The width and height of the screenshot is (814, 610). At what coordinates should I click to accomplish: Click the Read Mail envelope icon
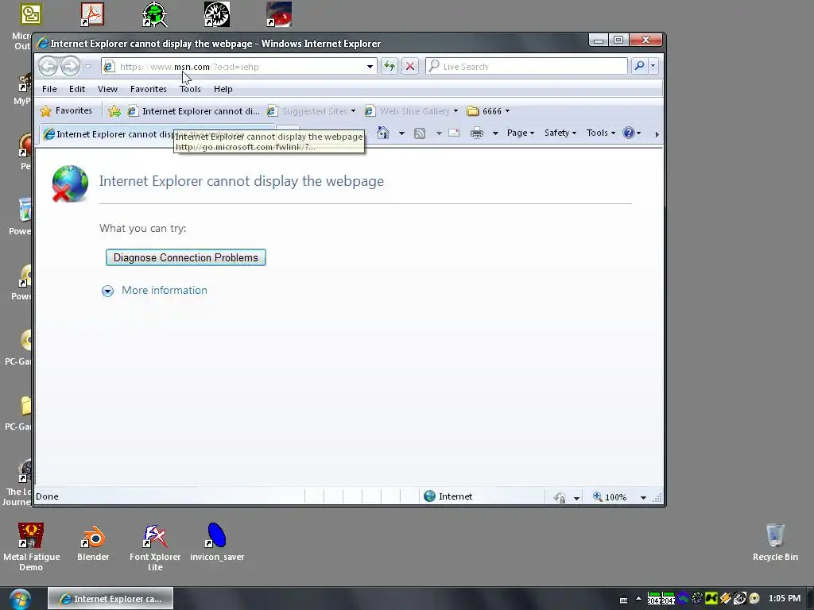[454, 133]
